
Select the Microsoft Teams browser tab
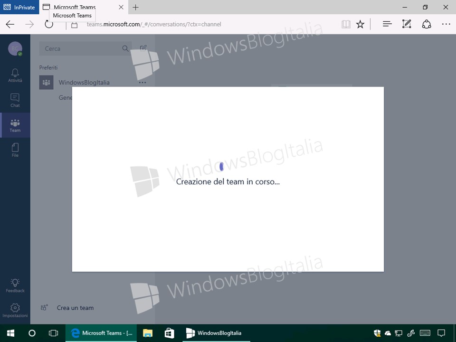[x=84, y=7]
